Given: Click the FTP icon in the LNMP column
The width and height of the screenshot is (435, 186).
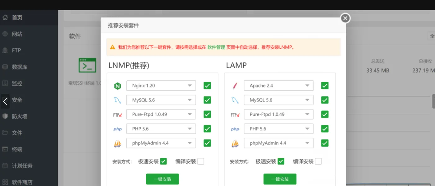Looking at the screenshot, I should (117, 115).
